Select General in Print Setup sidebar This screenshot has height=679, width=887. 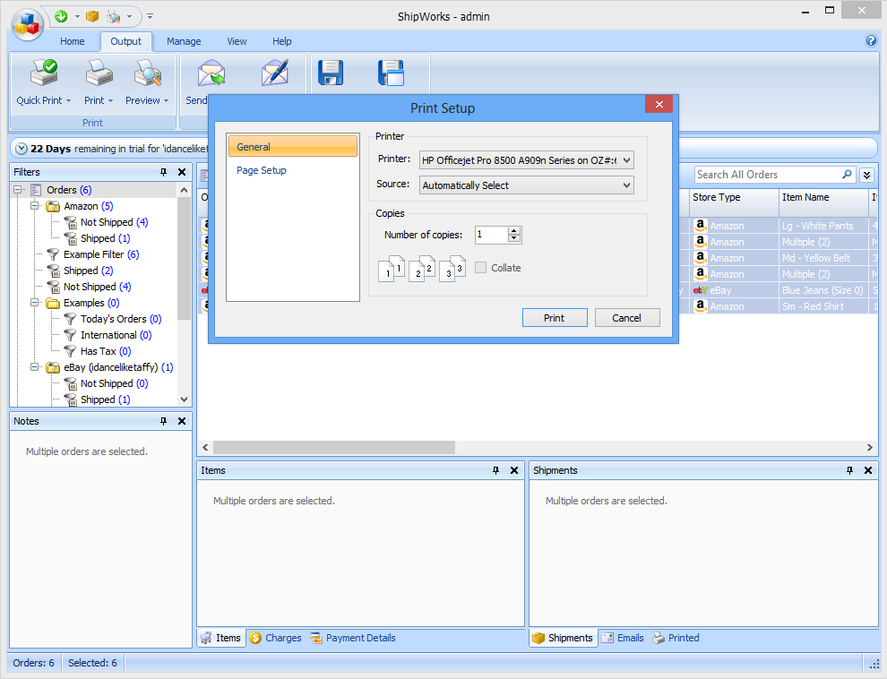(x=293, y=146)
